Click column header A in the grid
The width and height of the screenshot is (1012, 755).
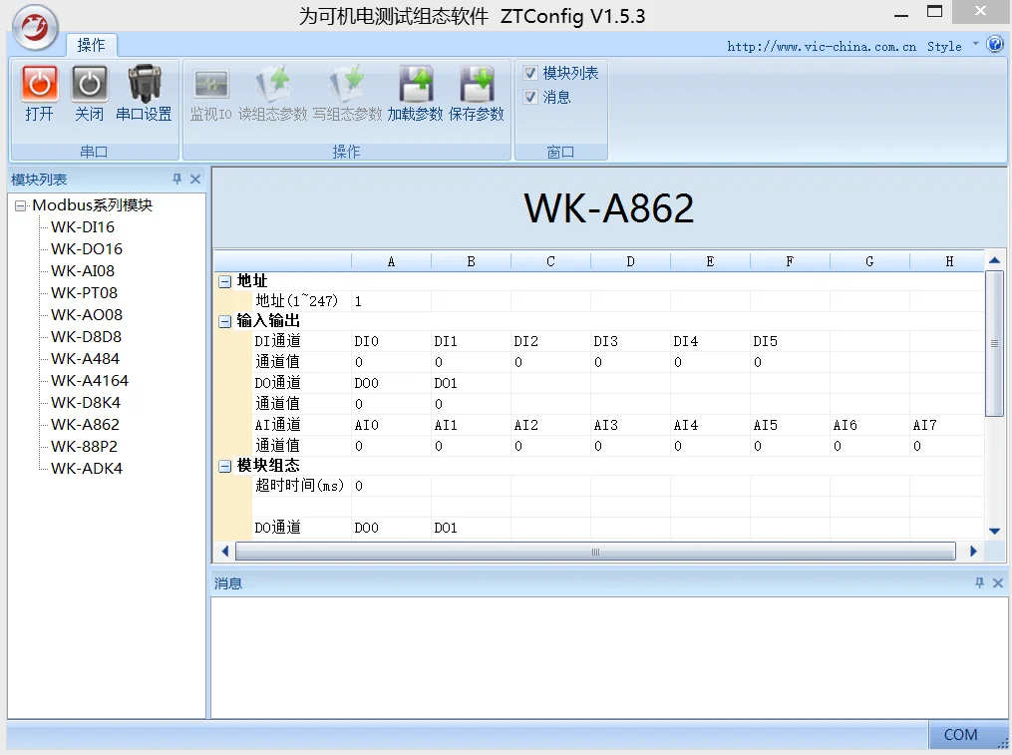pos(391,261)
